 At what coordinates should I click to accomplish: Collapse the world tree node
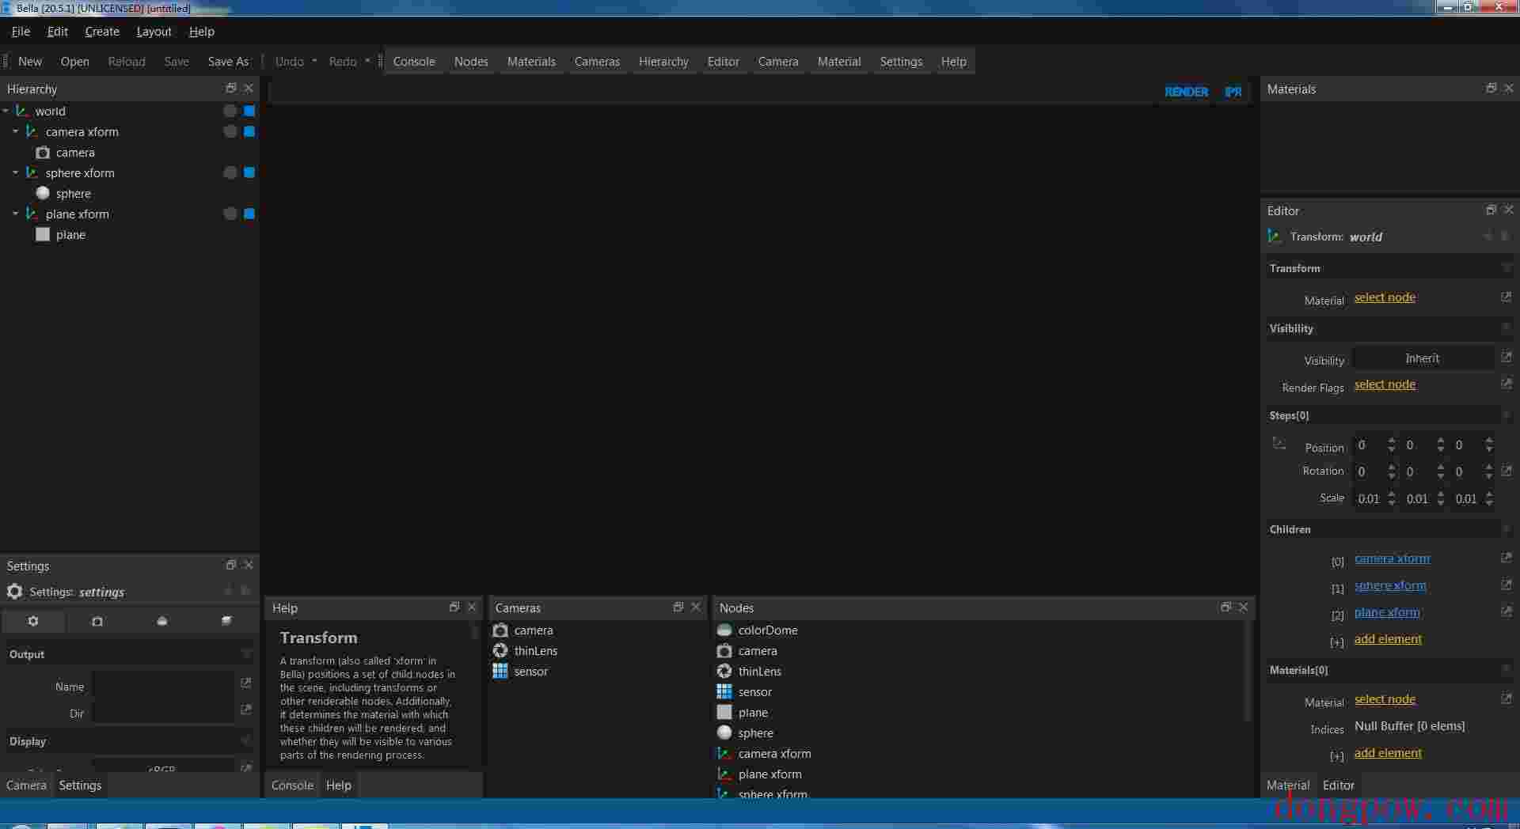(6, 112)
